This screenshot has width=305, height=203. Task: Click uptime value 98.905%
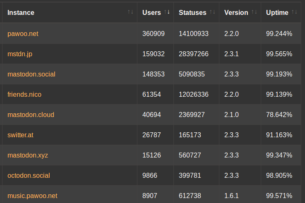pos(279,175)
